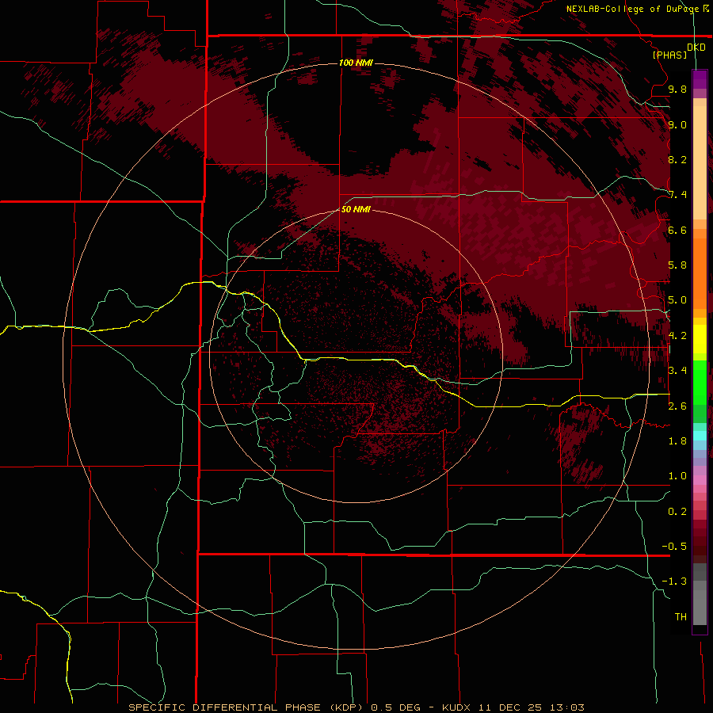Click the -1.3 value on color scale
713x713 pixels.
coord(674,581)
